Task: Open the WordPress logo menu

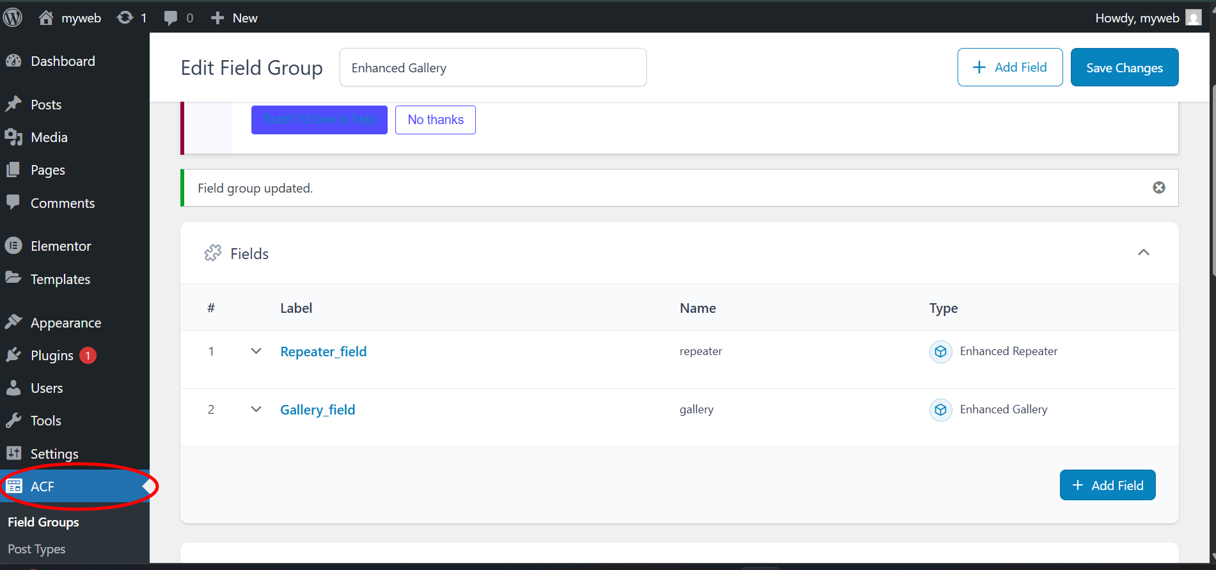Action: click(x=13, y=17)
